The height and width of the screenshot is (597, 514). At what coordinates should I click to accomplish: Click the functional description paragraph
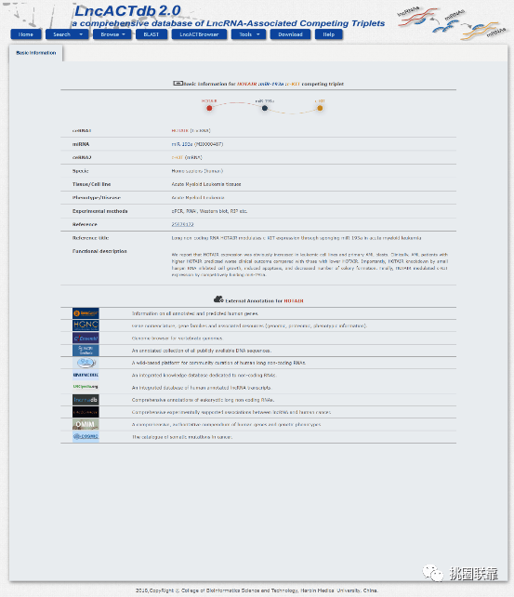pyautogui.click(x=310, y=265)
